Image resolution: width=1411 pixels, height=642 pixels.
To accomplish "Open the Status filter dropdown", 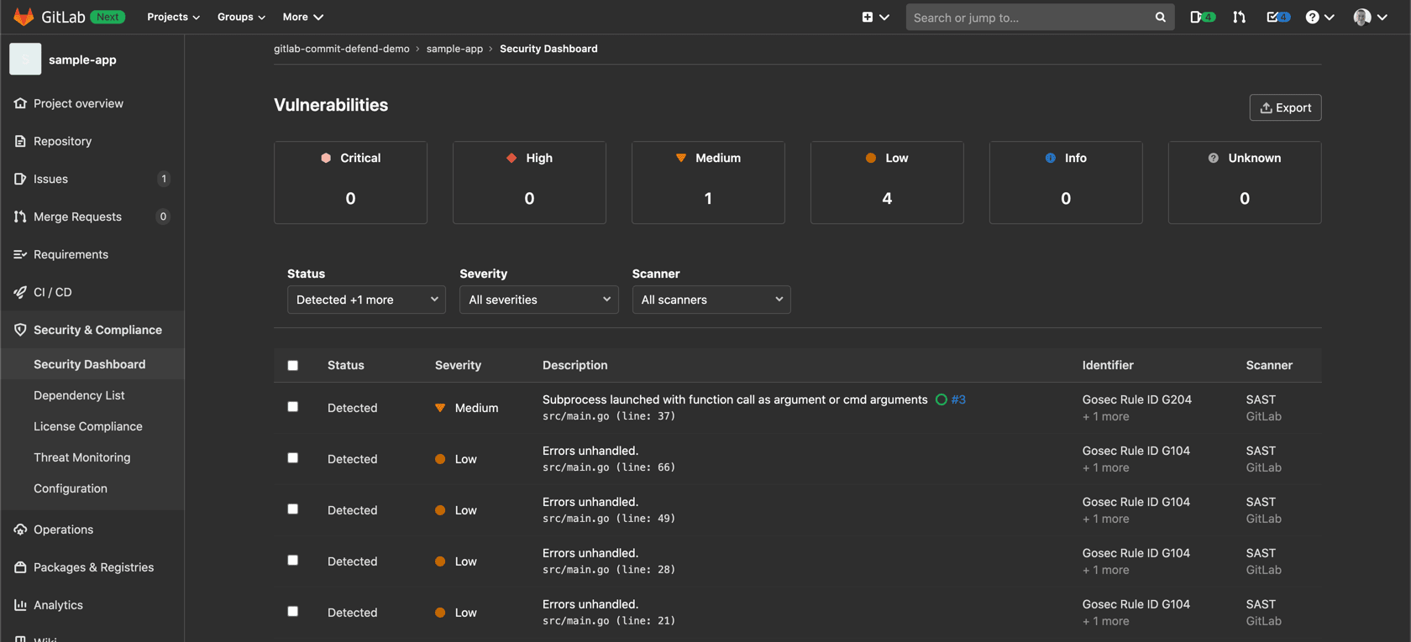I will pyautogui.click(x=366, y=300).
